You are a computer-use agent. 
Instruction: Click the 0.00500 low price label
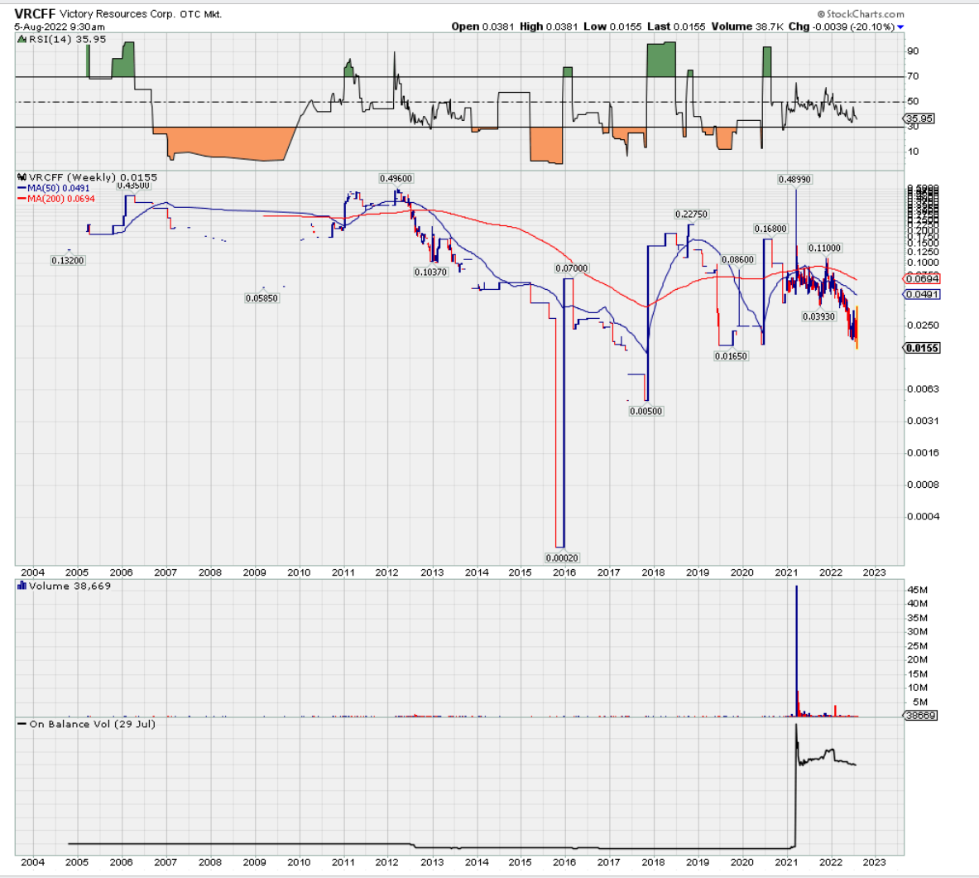pos(646,412)
